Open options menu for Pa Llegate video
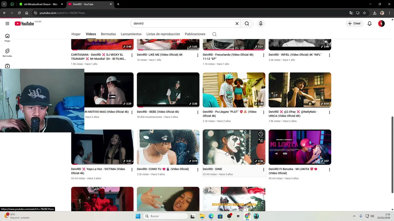Viewport: 394px width, 221px height. (x=263, y=112)
